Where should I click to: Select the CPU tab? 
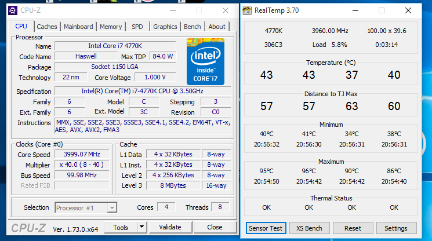tap(21, 26)
